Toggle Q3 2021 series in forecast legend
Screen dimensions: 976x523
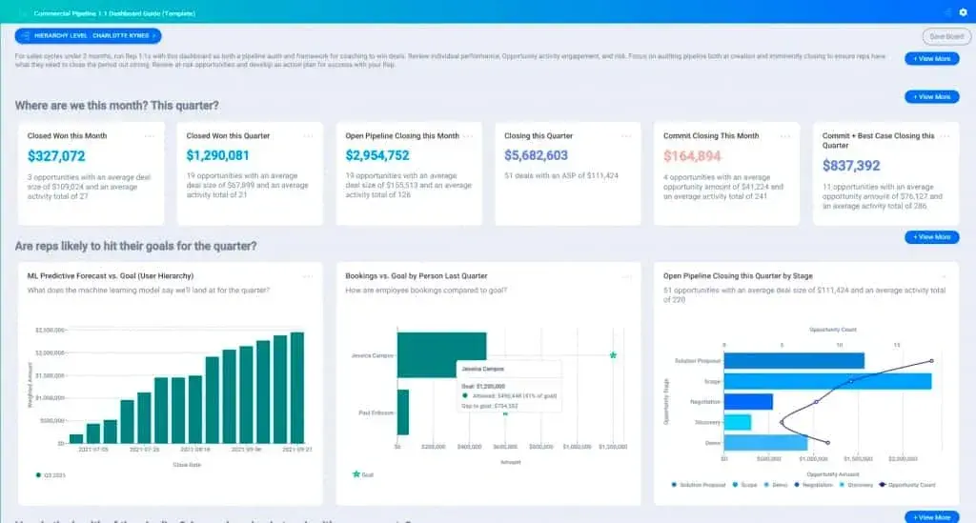click(48, 473)
